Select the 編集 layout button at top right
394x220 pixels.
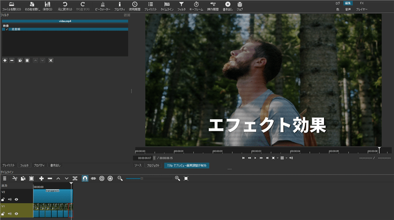[348, 3]
